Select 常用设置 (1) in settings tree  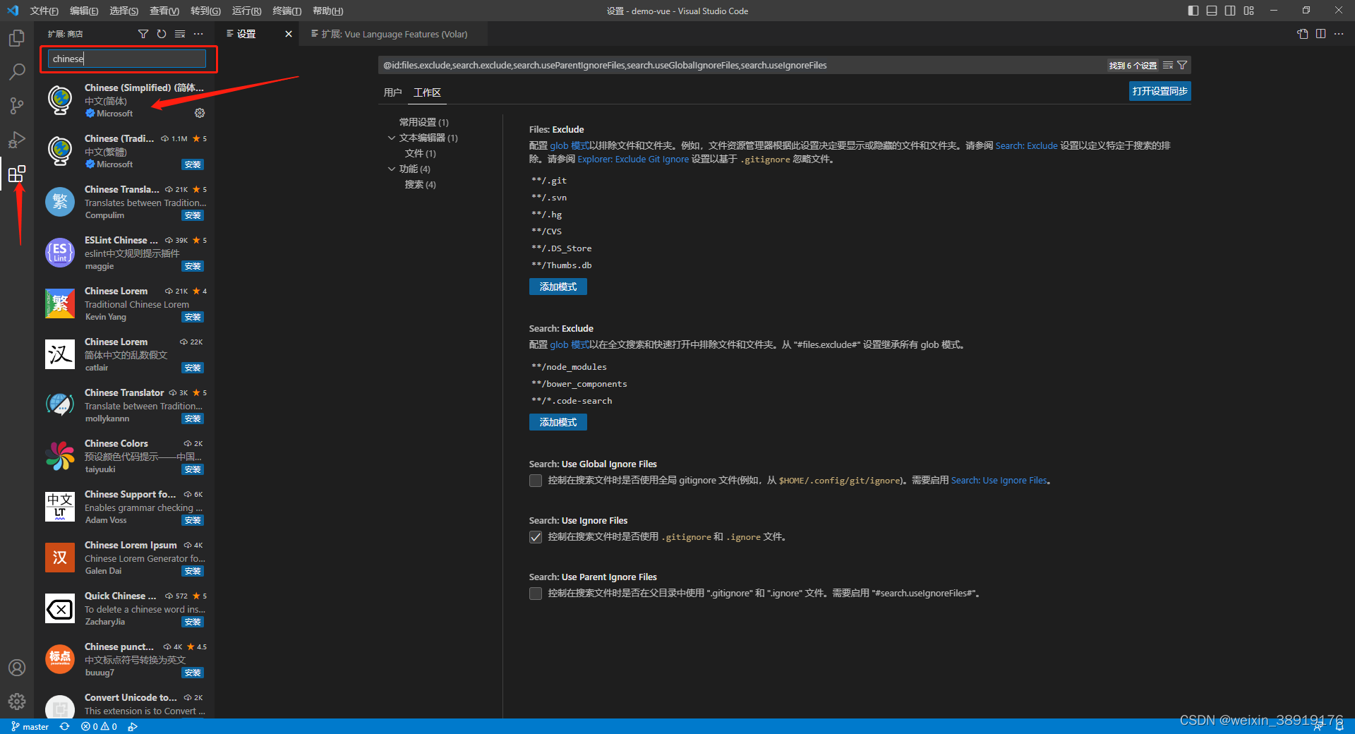pyautogui.click(x=423, y=122)
